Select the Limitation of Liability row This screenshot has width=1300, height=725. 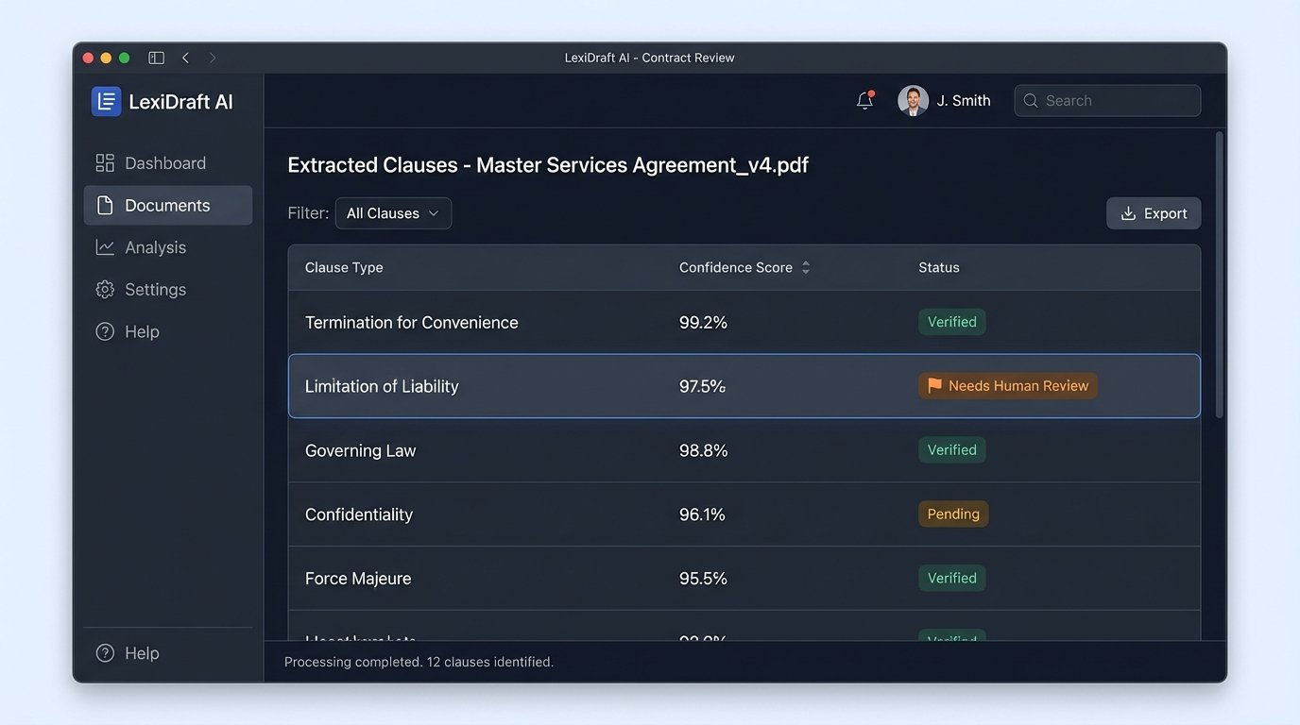[567, 386]
